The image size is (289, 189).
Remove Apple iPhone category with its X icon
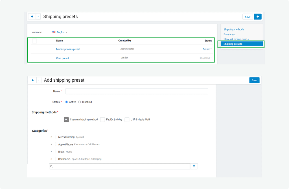(51, 144)
